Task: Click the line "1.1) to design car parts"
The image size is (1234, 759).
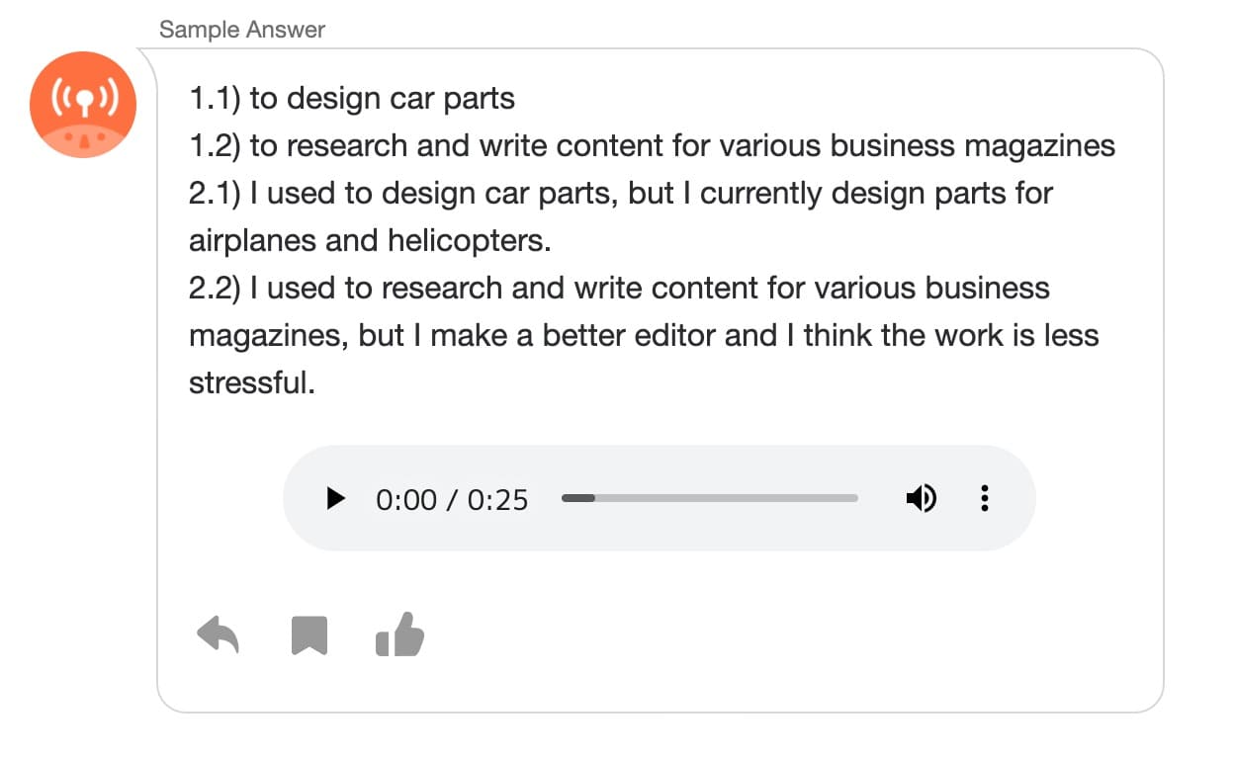Action: tap(352, 99)
